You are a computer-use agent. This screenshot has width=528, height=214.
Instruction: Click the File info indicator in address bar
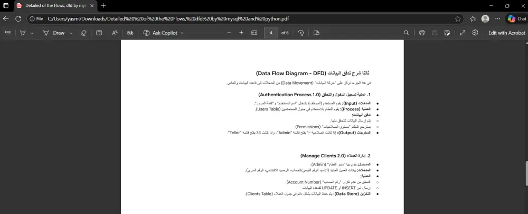point(36,19)
